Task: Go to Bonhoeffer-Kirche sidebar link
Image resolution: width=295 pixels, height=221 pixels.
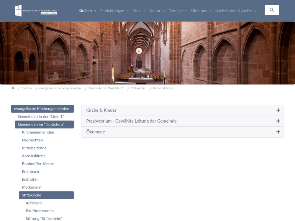Action: click(x=38, y=164)
